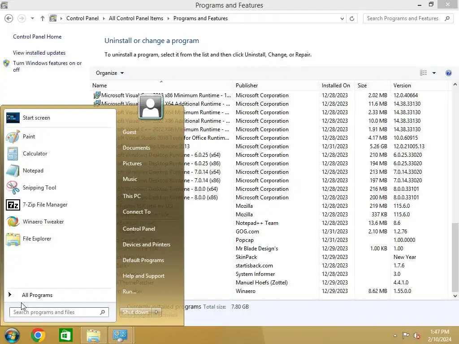The image size is (459, 344).
Task: Click the program list vertical scrollbar thumb
Action: (x=455, y=257)
